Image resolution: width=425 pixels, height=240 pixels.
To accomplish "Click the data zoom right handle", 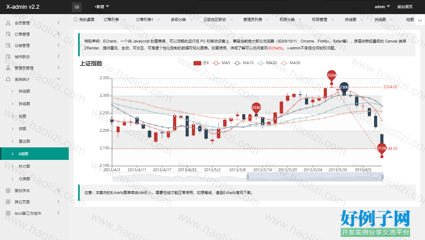I will [383, 177].
